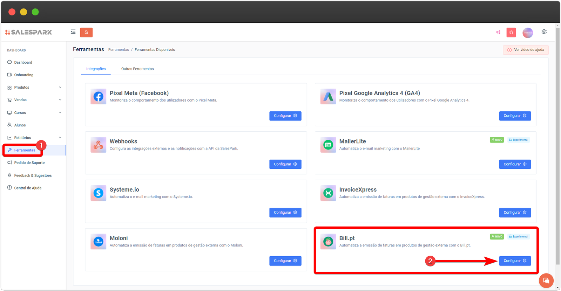
Task: Switch to the Outras Ferramentas tab
Action: click(x=137, y=69)
